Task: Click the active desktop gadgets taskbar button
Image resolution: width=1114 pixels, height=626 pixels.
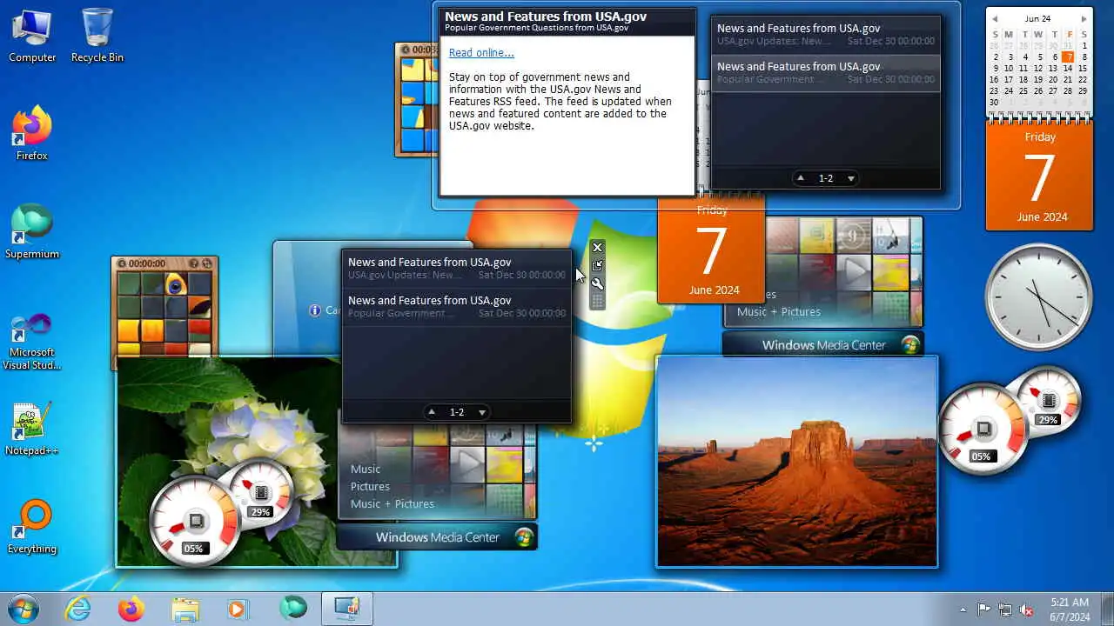Action: [347, 609]
